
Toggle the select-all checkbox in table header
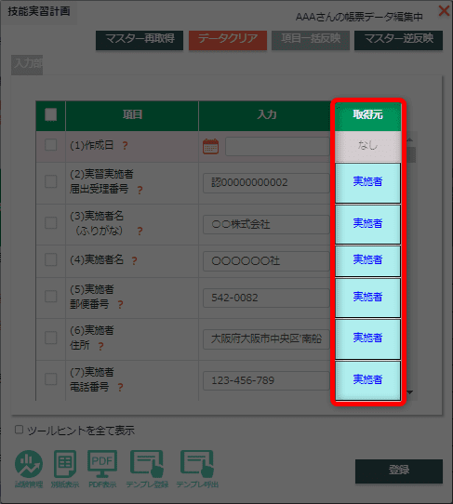(x=51, y=114)
